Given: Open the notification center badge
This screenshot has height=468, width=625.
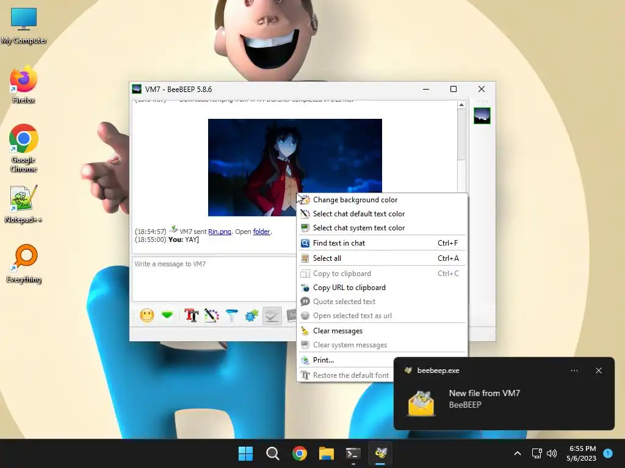Looking at the screenshot, I should click(608, 453).
